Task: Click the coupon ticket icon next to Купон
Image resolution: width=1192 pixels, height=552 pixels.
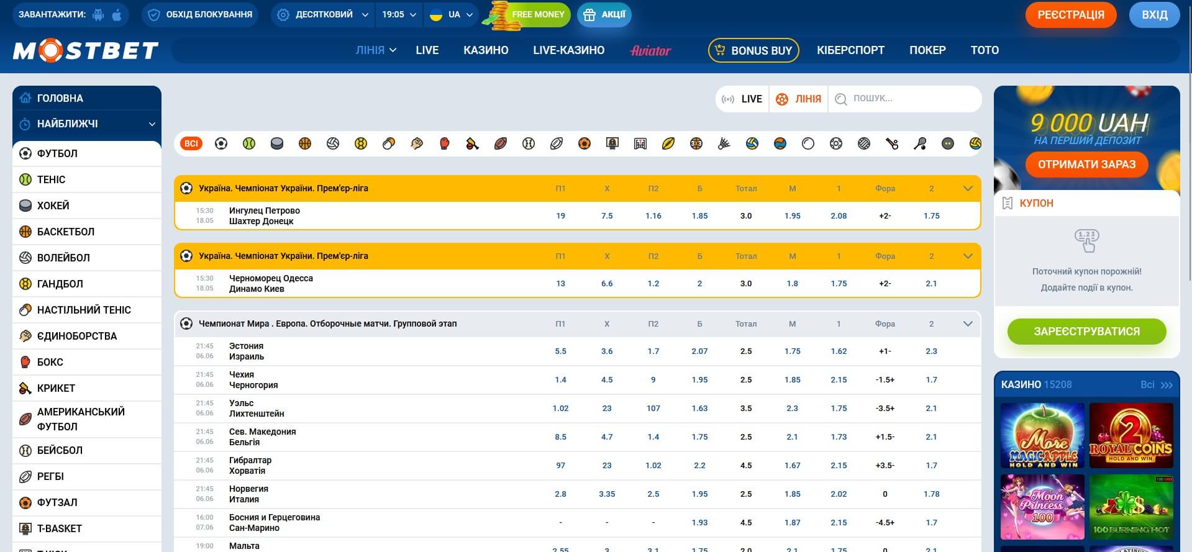Action: [x=1007, y=203]
